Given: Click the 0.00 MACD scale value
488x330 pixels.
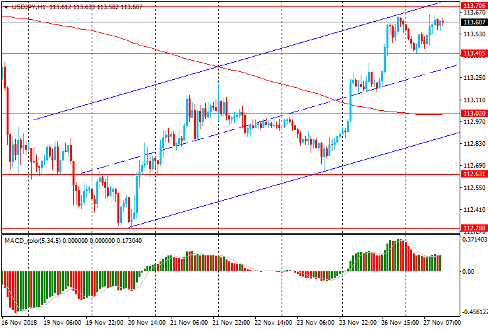Looking at the screenshot, I should [x=468, y=272].
